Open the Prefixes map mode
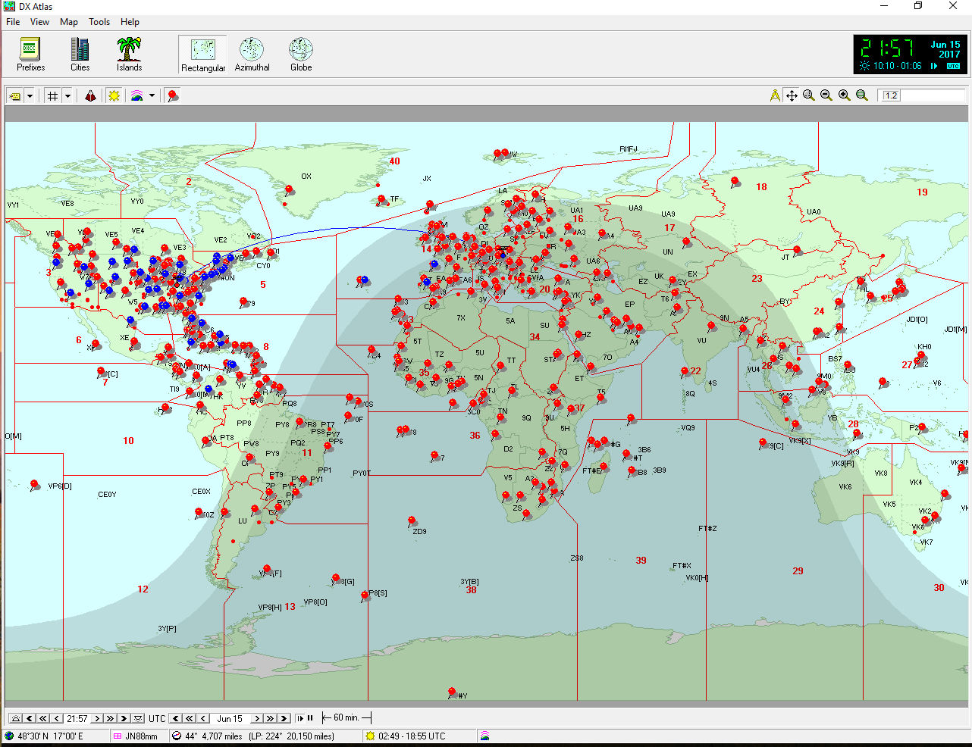The width and height of the screenshot is (972, 747). click(30, 55)
